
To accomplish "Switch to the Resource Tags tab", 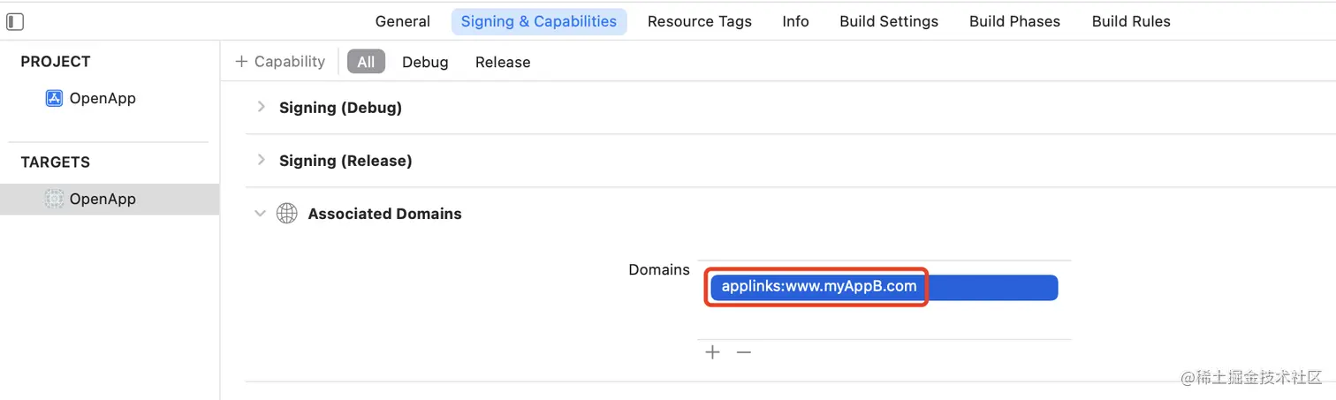I will tap(700, 21).
